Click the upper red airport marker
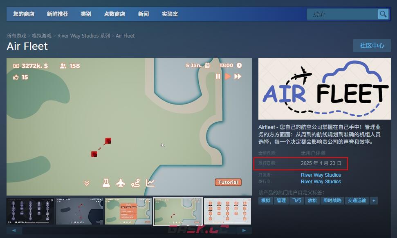397x238 pixels. [108, 140]
